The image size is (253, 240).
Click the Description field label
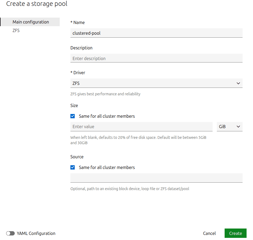[x=81, y=48]
